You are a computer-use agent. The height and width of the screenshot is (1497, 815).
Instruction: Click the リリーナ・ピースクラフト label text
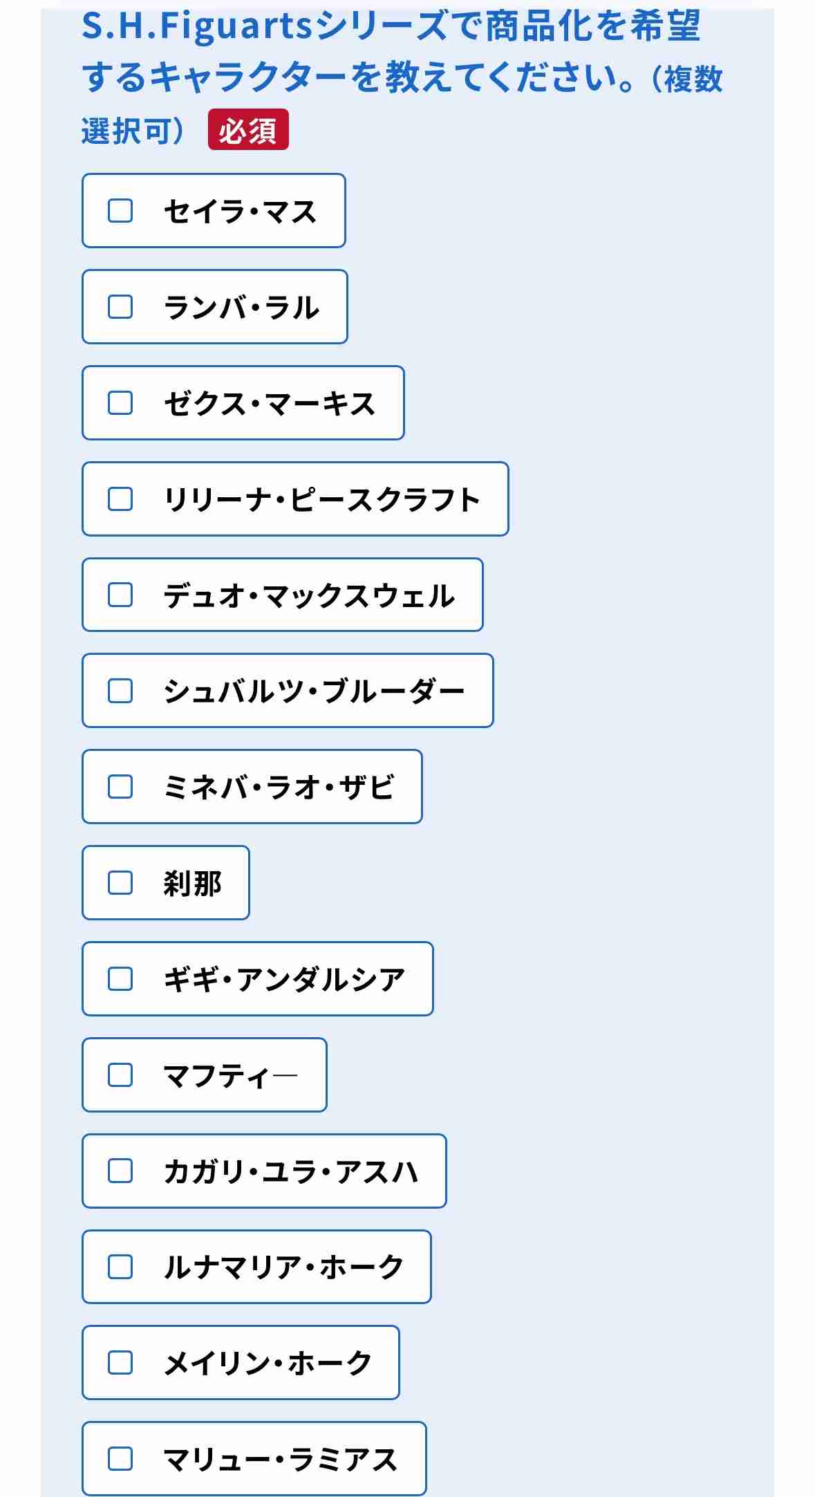click(321, 500)
